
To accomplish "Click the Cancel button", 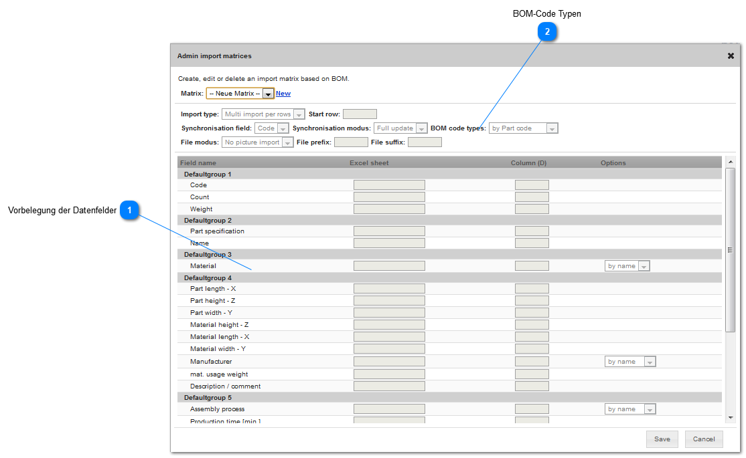I will pos(704,439).
